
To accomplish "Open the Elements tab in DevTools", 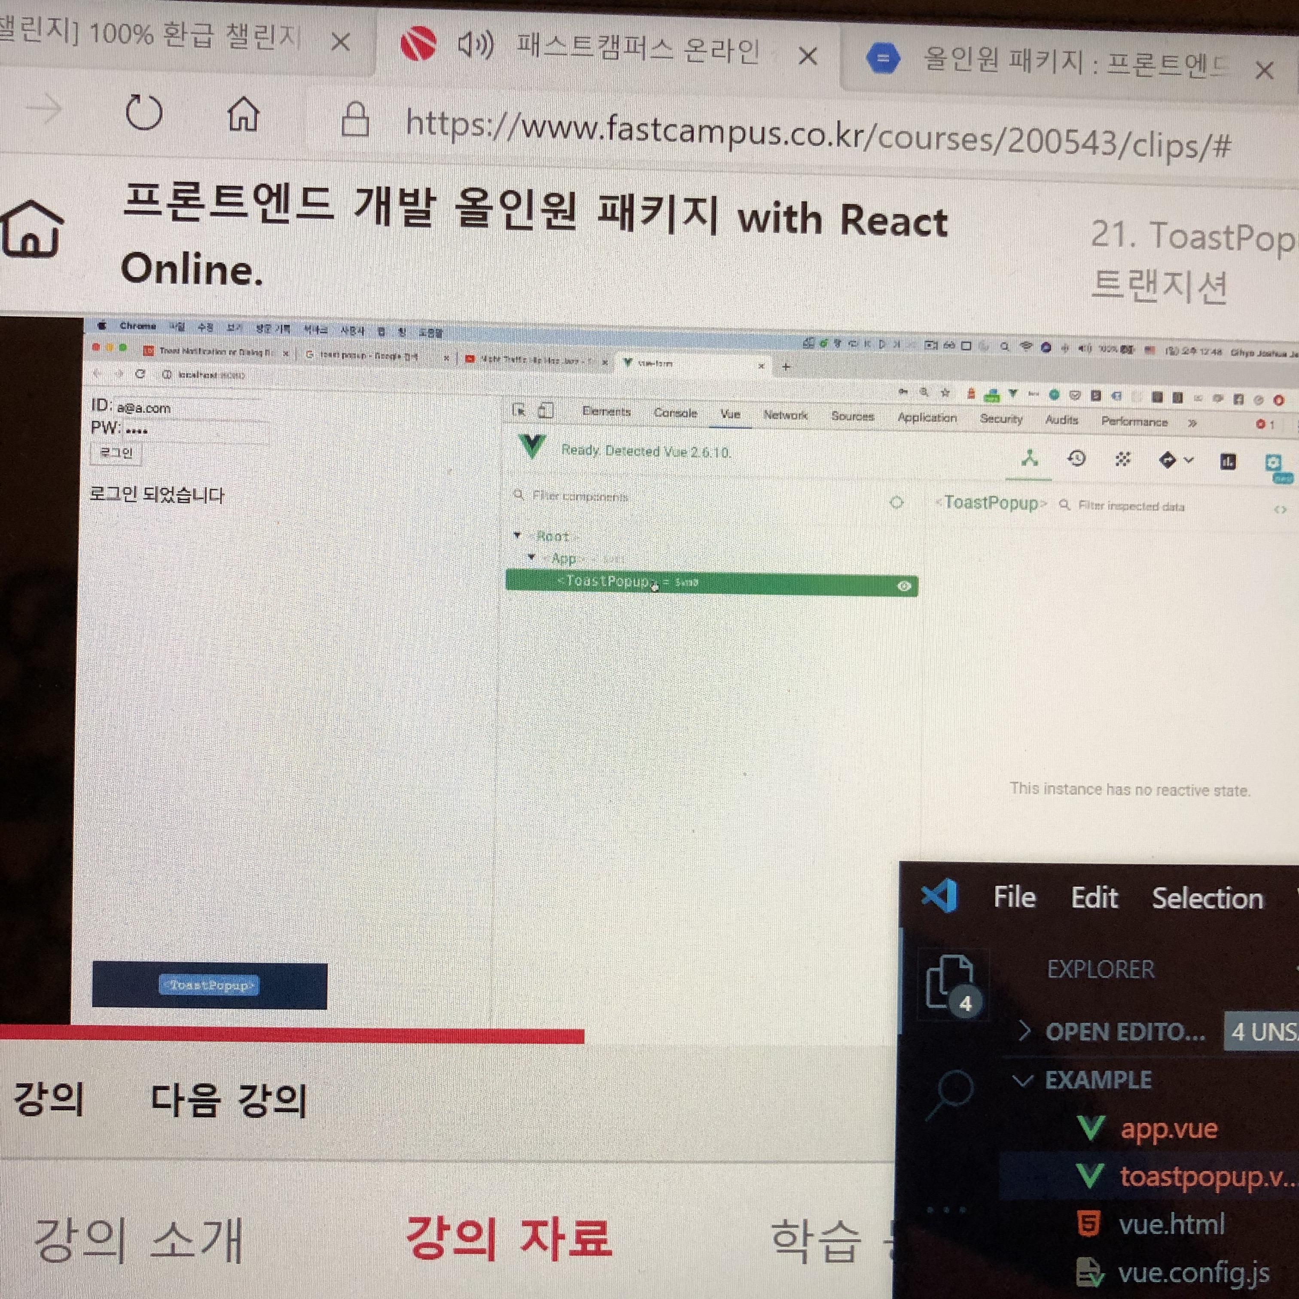I will coord(607,412).
